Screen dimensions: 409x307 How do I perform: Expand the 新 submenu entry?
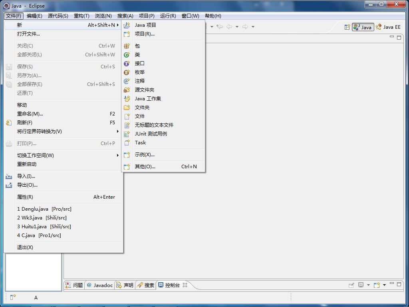64,25
